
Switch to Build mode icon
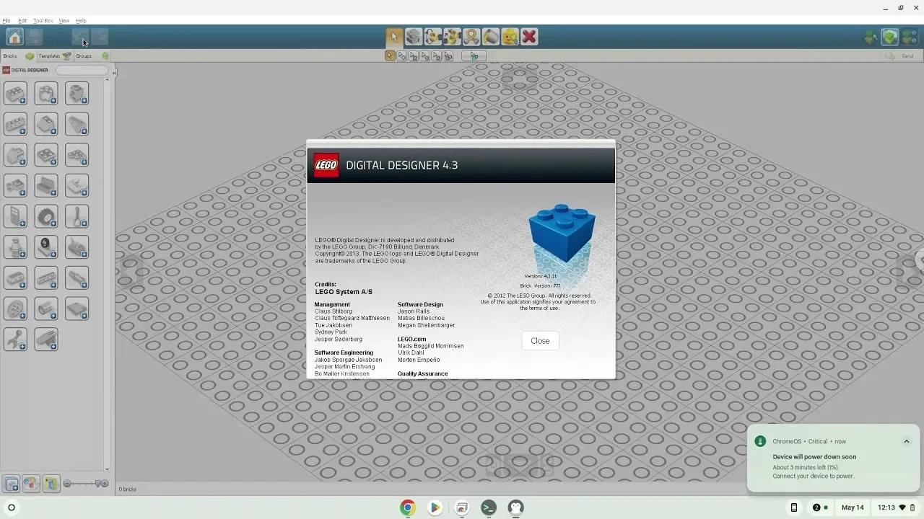point(871,37)
